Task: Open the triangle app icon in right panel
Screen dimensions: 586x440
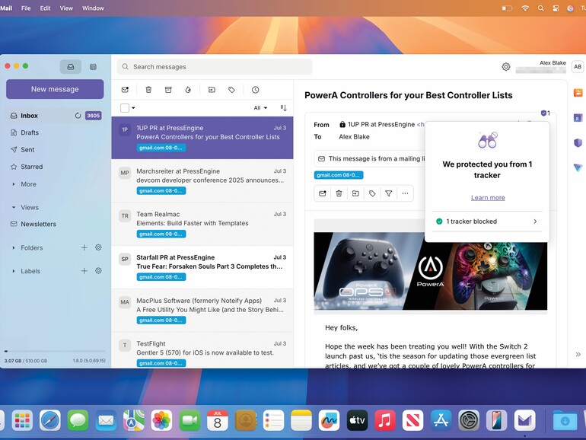Action: 578,167
